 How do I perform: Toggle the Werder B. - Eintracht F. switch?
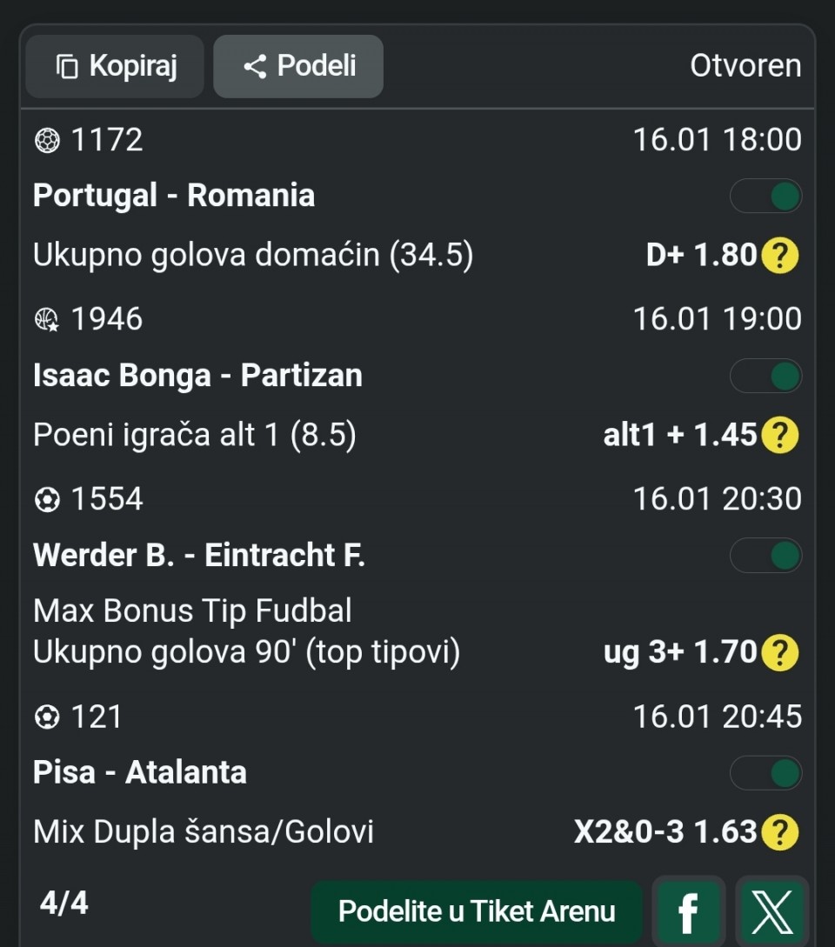coord(765,556)
